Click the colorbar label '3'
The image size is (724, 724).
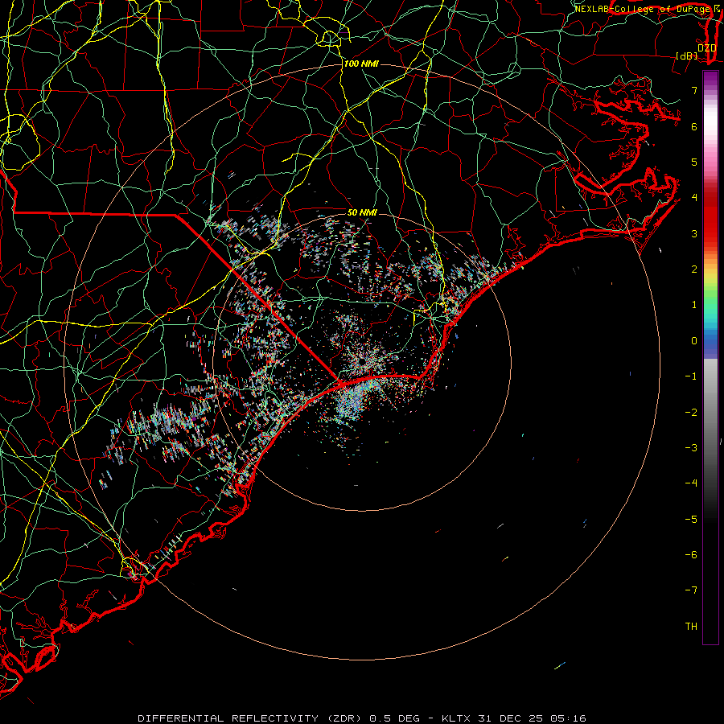pos(694,233)
